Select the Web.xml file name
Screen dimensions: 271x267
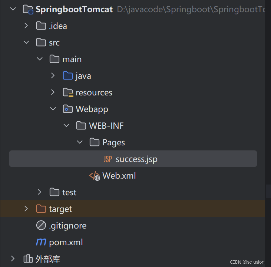click(x=119, y=176)
